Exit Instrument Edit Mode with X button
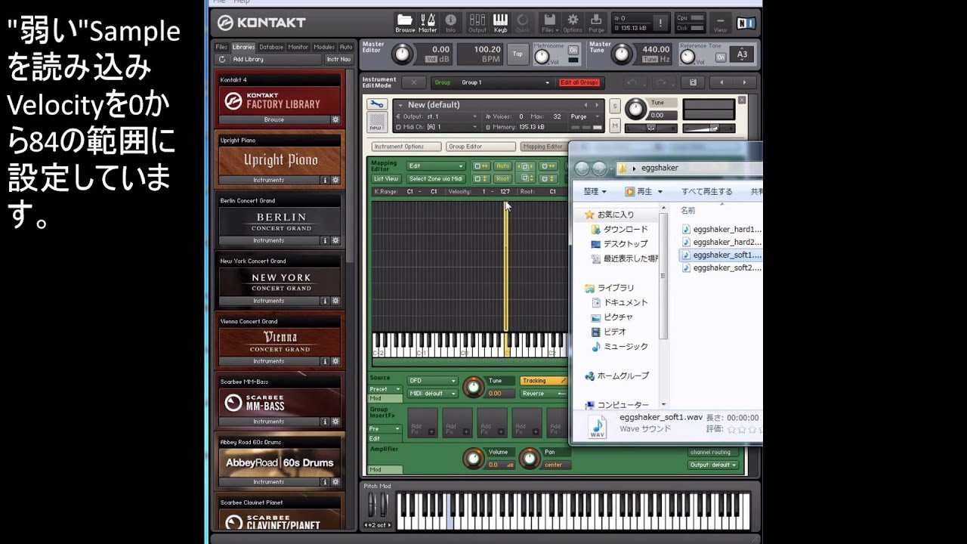967x544 pixels. tap(413, 82)
